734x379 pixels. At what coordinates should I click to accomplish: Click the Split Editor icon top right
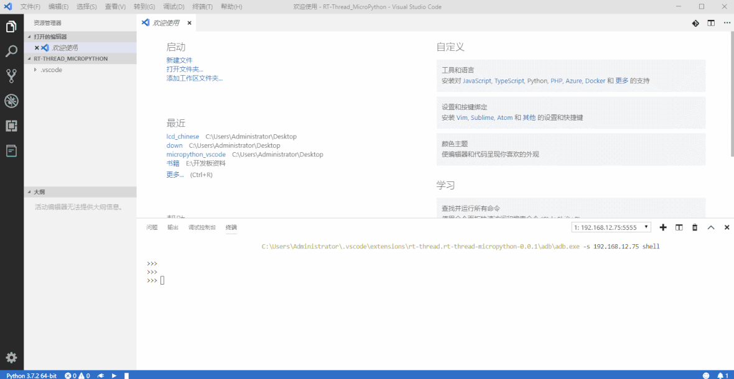(710, 22)
